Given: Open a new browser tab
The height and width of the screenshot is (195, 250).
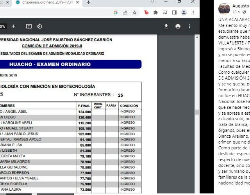Looking at the screenshot, I should coord(89,2).
